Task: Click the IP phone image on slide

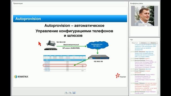Action: [51, 43]
